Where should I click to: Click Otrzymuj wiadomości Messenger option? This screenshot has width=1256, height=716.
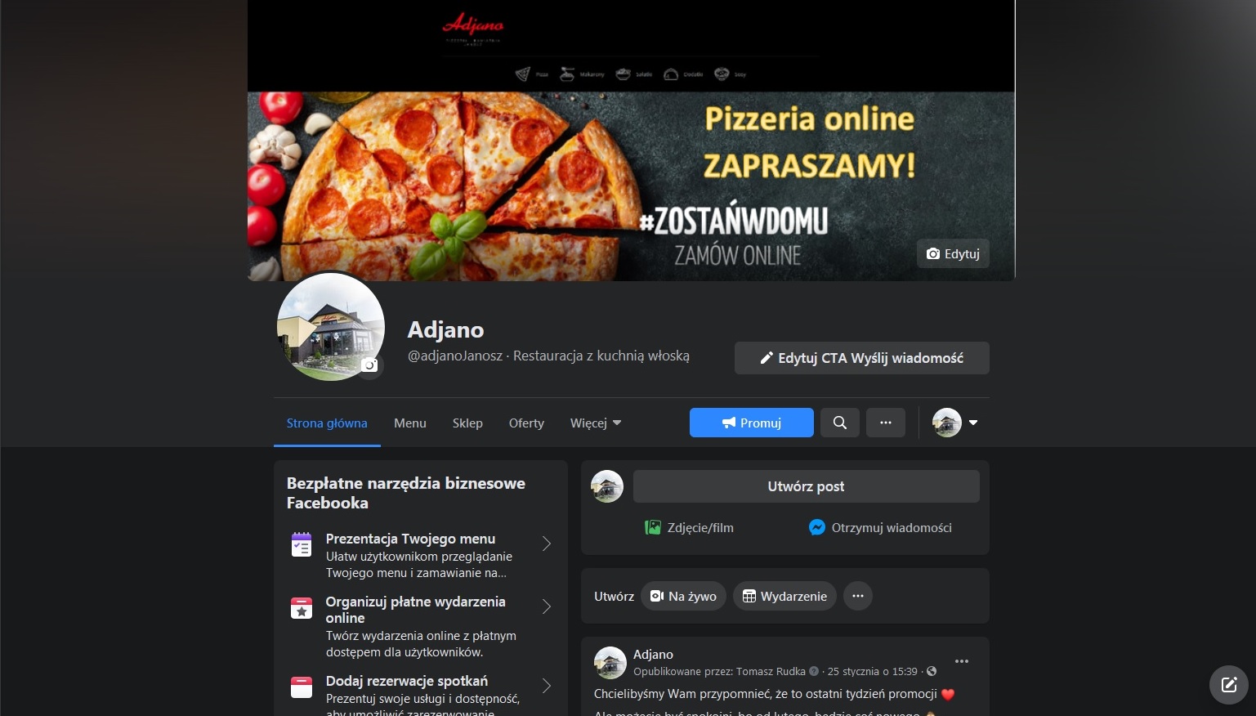(880, 527)
